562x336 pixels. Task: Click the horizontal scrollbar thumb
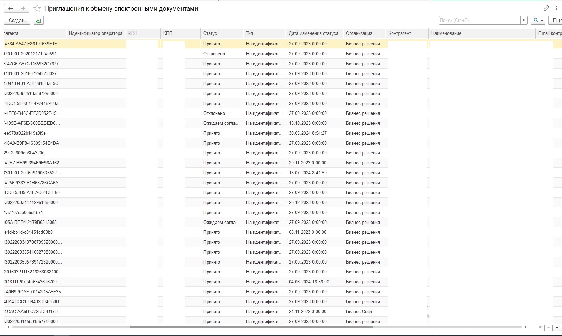coord(251,327)
